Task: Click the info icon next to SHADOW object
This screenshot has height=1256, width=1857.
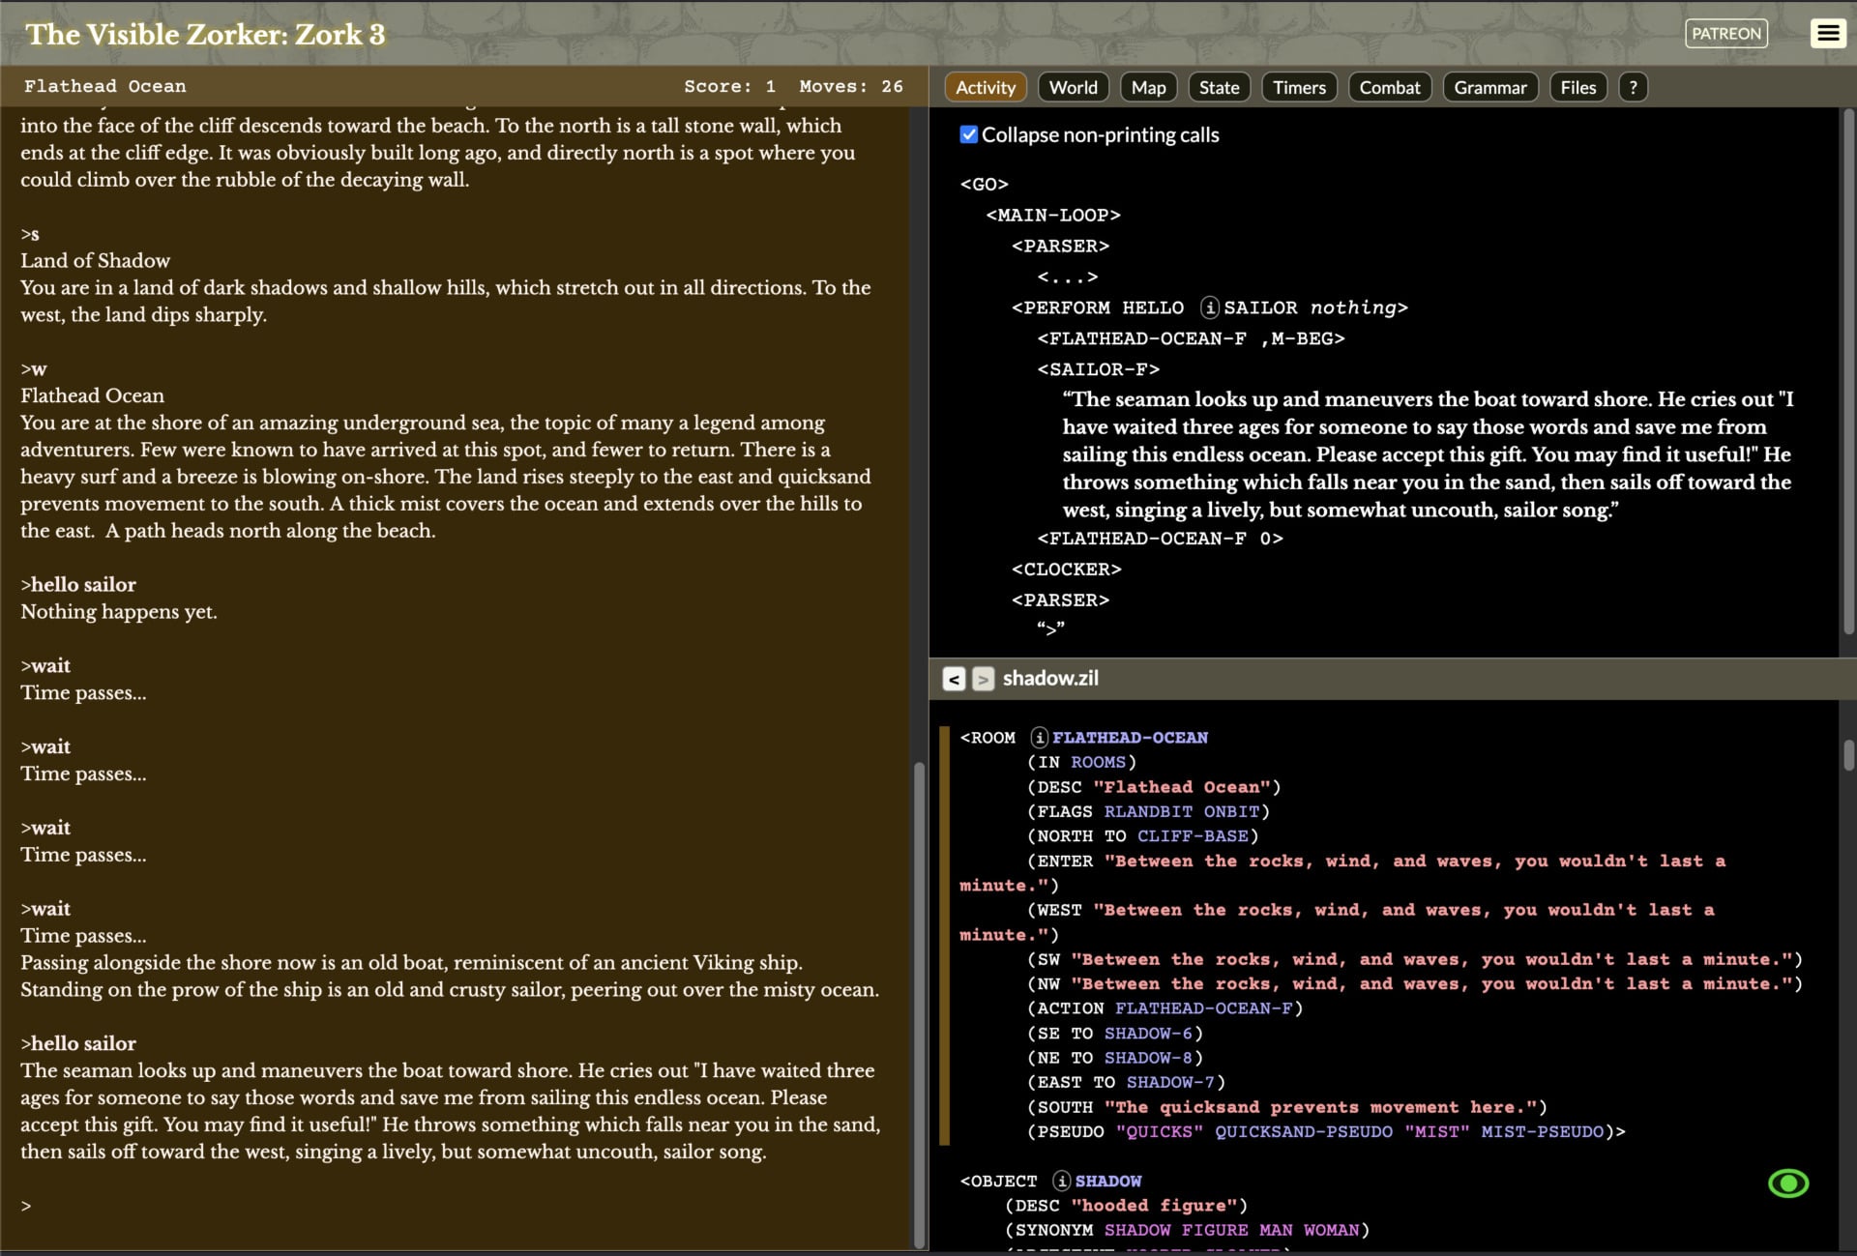Action: [1061, 1182]
